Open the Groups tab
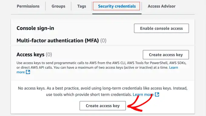This screenshot has height=116, width=206. [x=58, y=6]
